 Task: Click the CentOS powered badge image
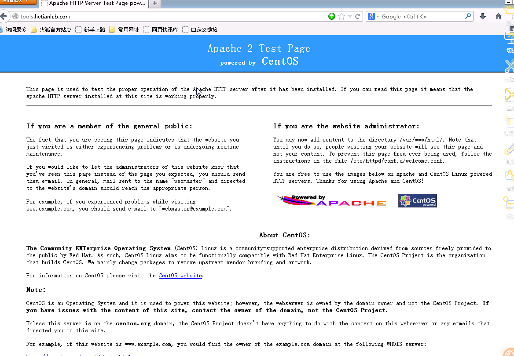point(418,201)
